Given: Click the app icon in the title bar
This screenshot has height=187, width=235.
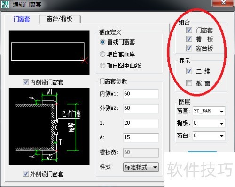Looking at the screenshot, I should point(5,4).
